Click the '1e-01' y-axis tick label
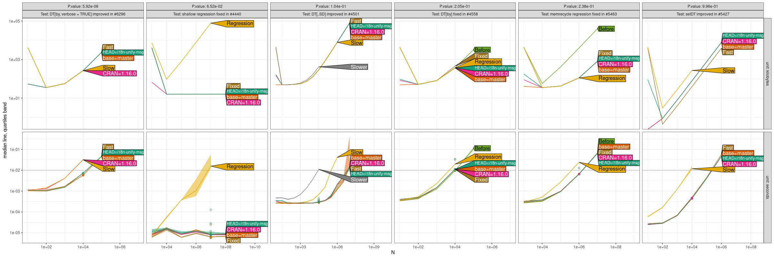Image resolution: width=774 pixels, height=258 pixels. (x=15, y=150)
